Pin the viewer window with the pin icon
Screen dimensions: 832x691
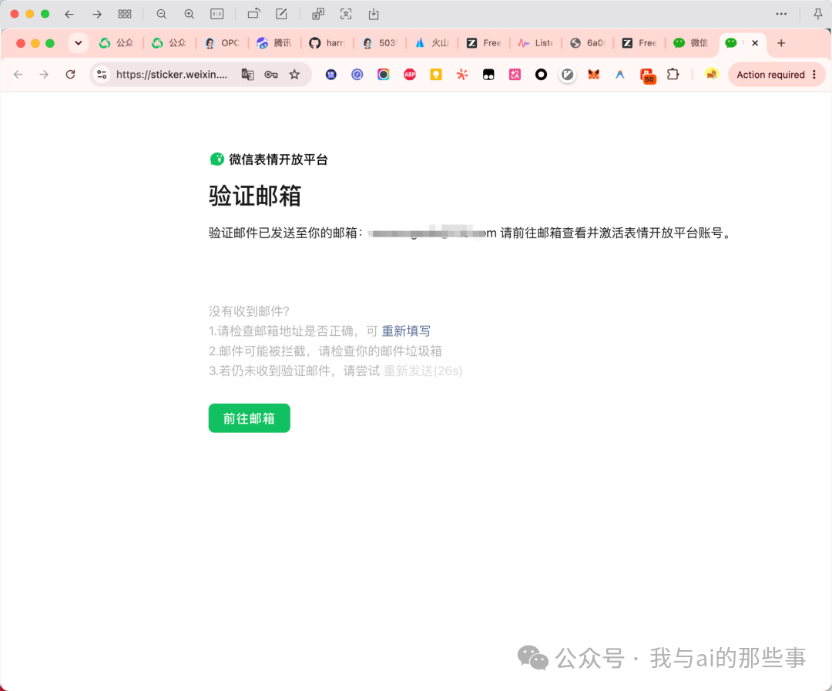[818, 15]
